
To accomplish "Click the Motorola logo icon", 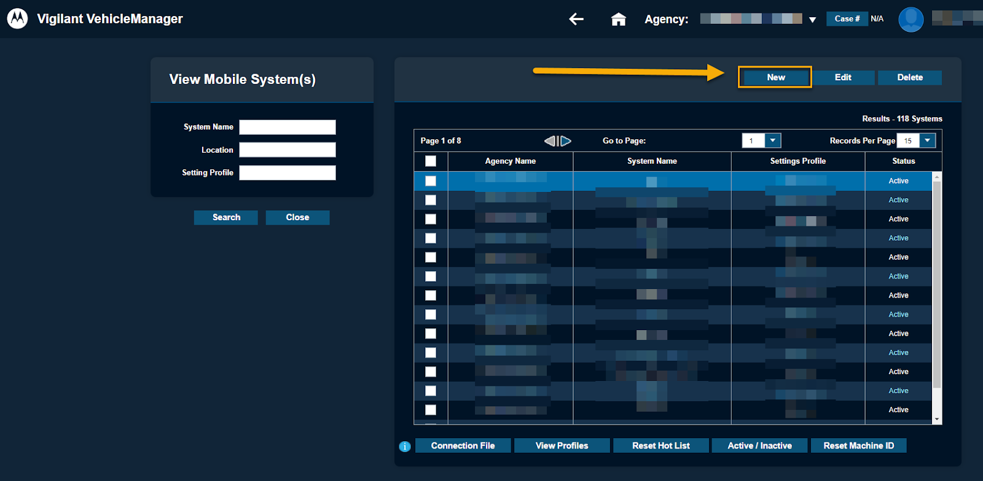I will point(17,18).
